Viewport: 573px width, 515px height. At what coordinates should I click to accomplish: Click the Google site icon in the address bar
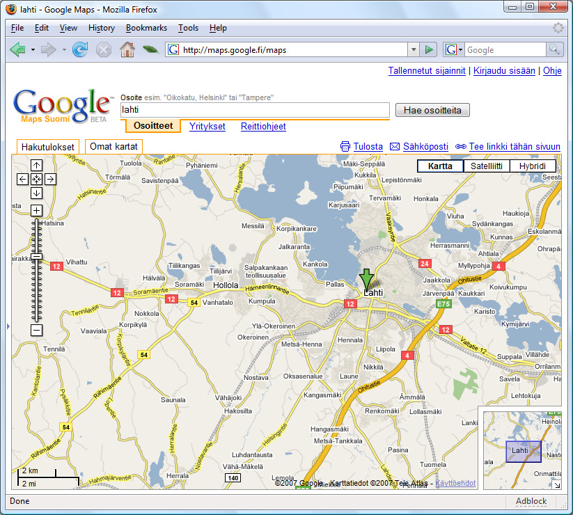pos(173,49)
